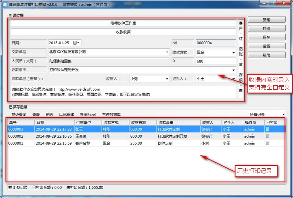Minimize the application window

click(x=264, y=3)
